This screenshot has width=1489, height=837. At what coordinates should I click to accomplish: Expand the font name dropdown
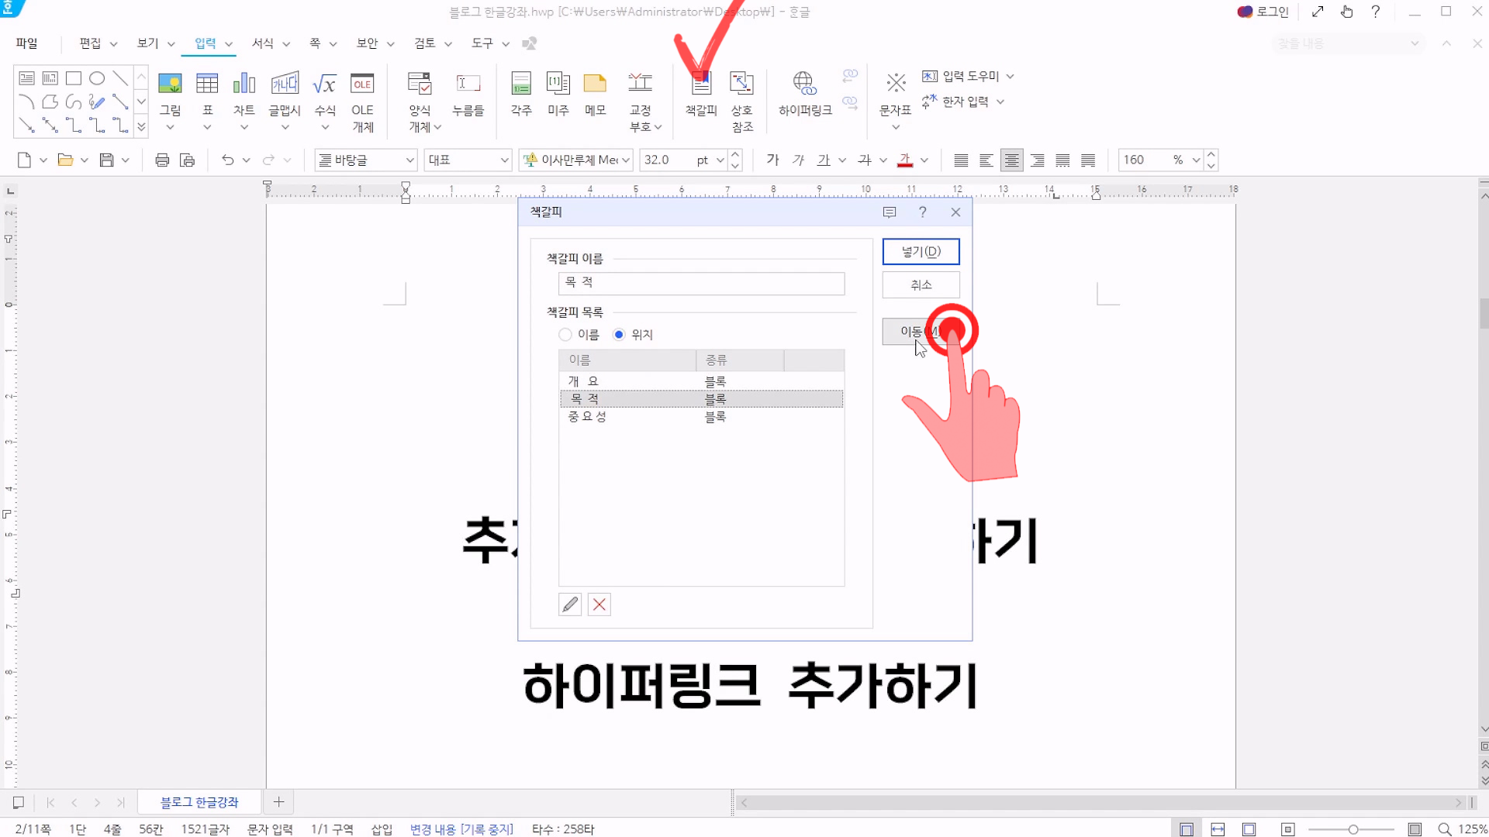coord(625,160)
